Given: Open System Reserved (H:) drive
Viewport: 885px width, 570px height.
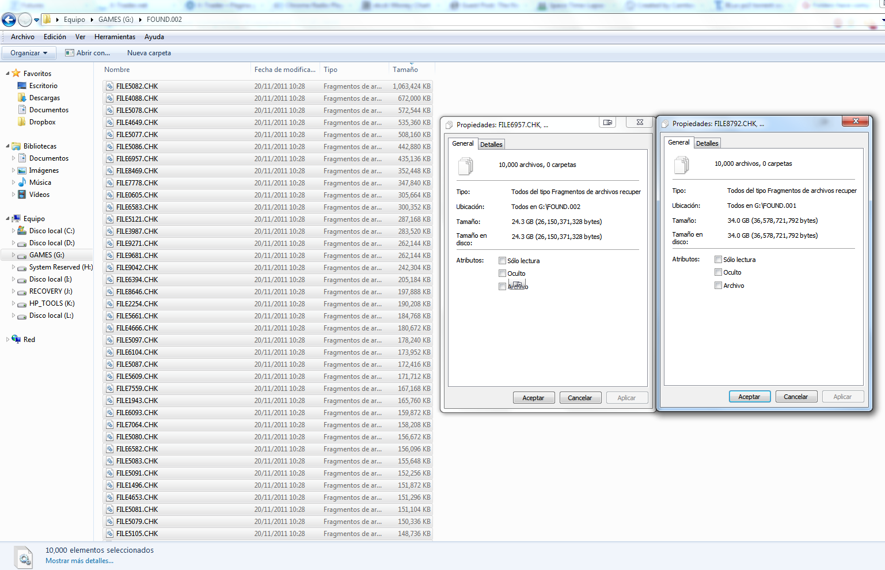Looking at the screenshot, I should pos(61,267).
